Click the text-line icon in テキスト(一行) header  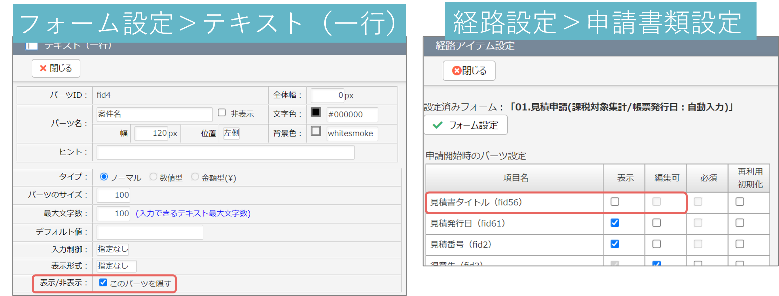(x=32, y=46)
